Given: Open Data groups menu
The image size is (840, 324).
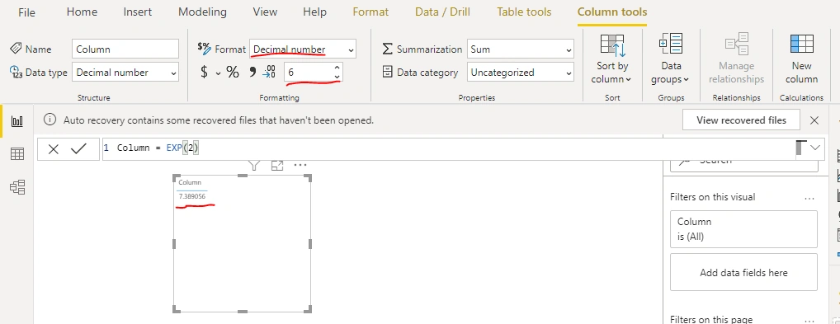Looking at the screenshot, I should (671, 59).
